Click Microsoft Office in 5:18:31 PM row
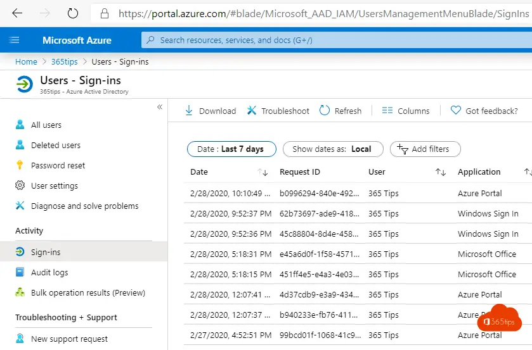Viewport: 532px width, 350px height. [x=487, y=254]
